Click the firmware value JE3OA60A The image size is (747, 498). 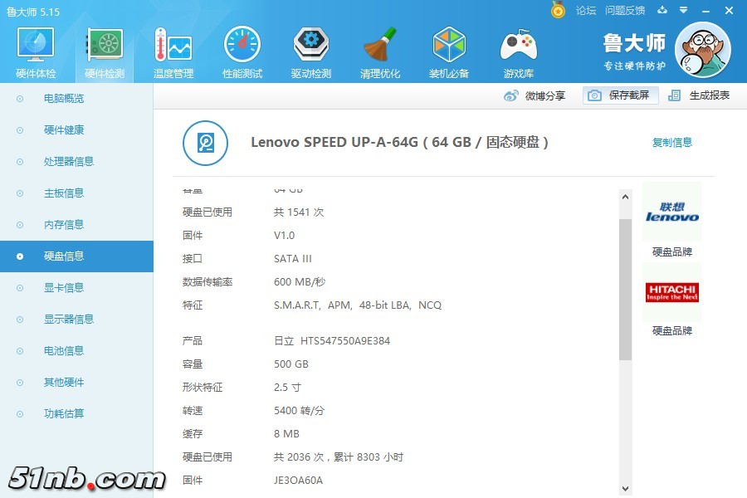coord(298,481)
